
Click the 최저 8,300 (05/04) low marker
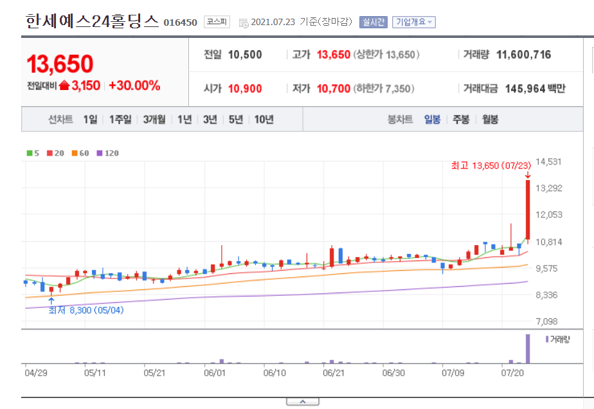point(86,311)
